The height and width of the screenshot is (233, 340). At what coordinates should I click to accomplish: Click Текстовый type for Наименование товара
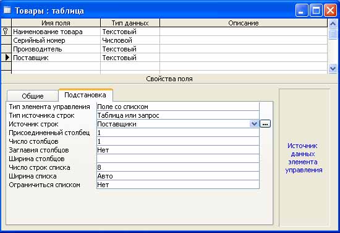[130, 32]
